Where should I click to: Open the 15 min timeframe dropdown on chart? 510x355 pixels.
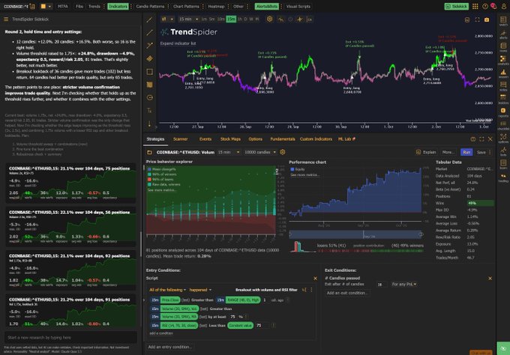pyautogui.click(x=189, y=19)
